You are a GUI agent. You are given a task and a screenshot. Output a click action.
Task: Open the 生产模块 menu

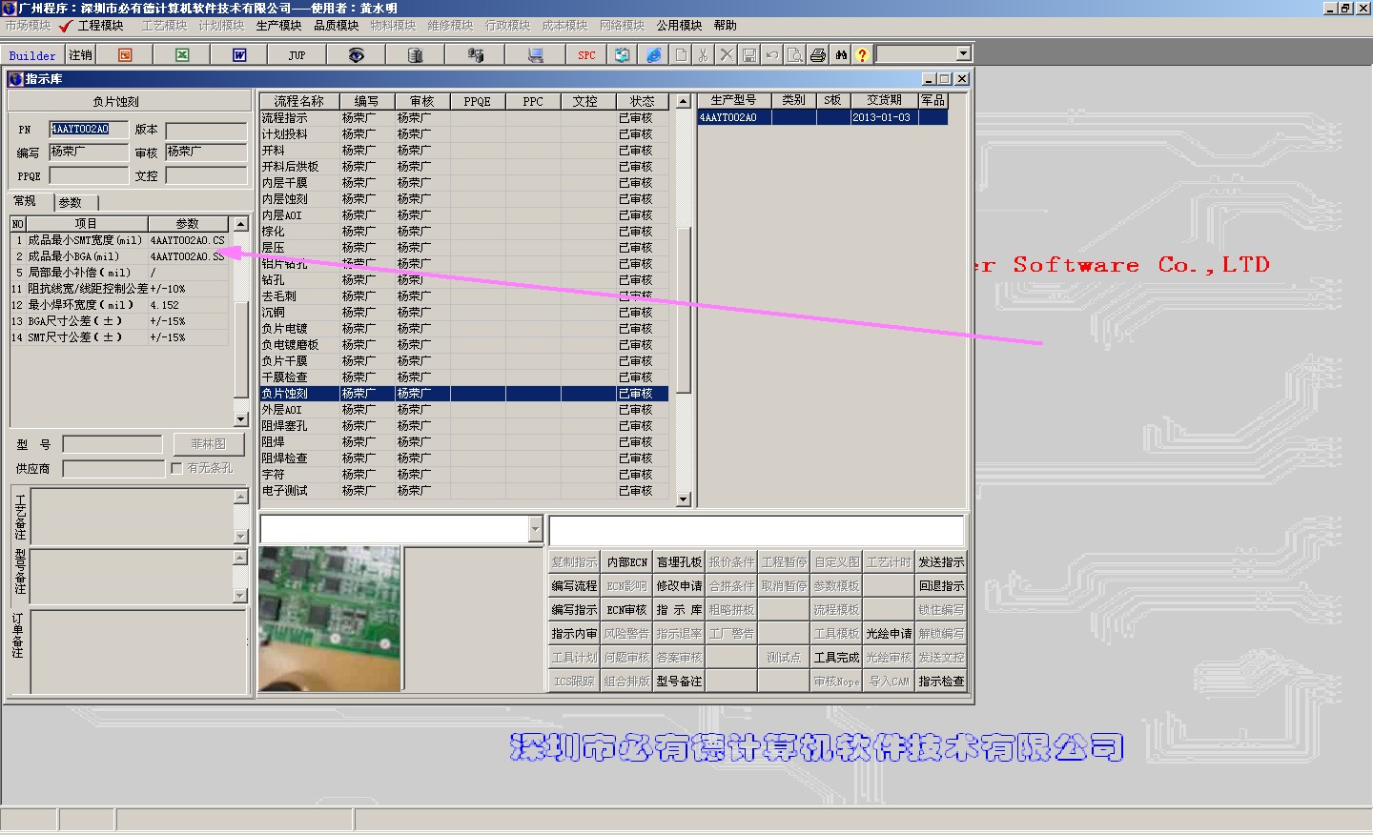tap(278, 26)
